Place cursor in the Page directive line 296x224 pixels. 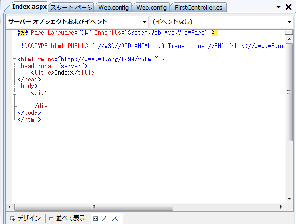pyautogui.click(x=118, y=33)
